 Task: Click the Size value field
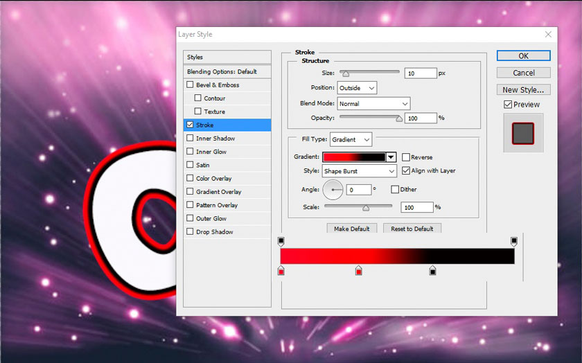point(421,73)
